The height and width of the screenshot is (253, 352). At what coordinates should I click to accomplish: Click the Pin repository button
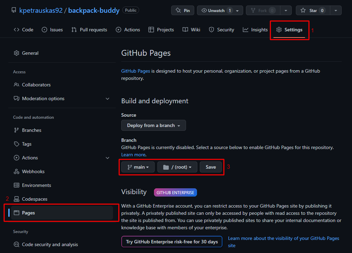pyautogui.click(x=183, y=10)
